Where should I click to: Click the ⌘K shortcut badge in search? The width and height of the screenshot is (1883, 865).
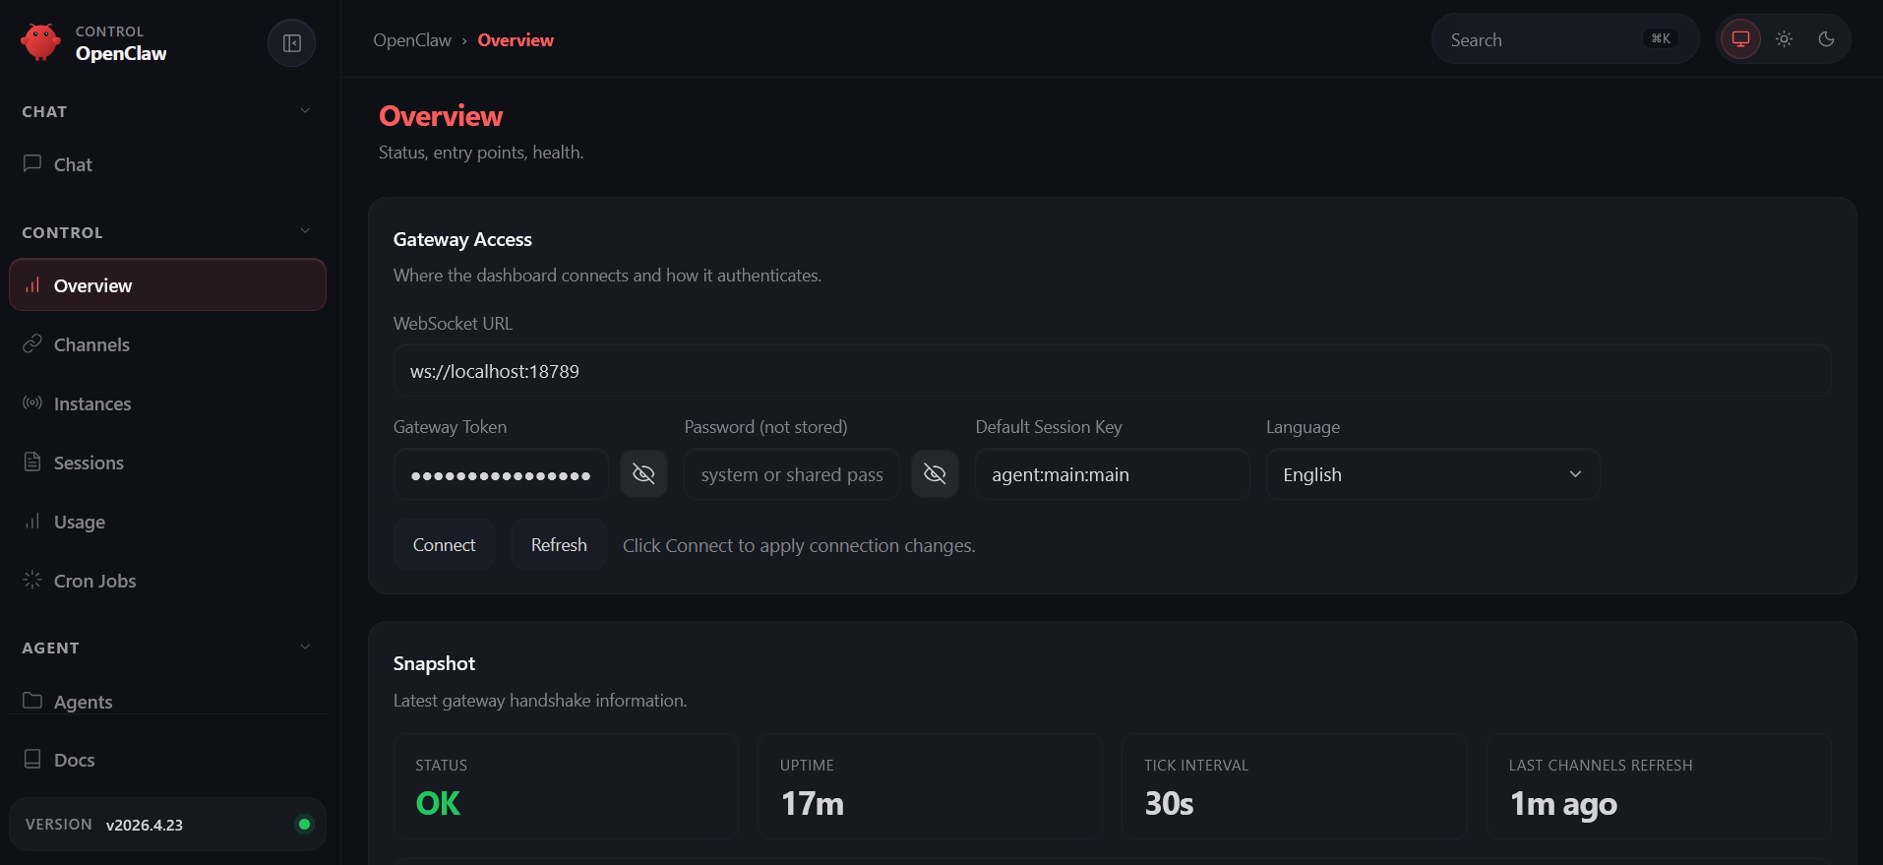1661,39
